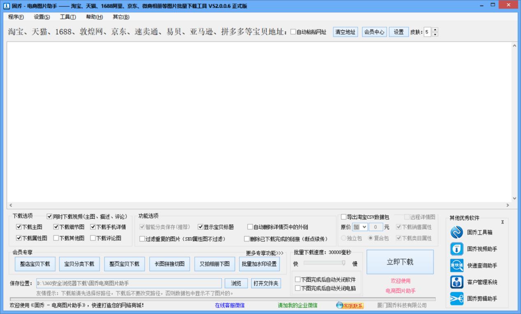This screenshot has width=521, height=314.
Task: Launch 固乔视频助手 via its icon
Action: tap(456, 248)
